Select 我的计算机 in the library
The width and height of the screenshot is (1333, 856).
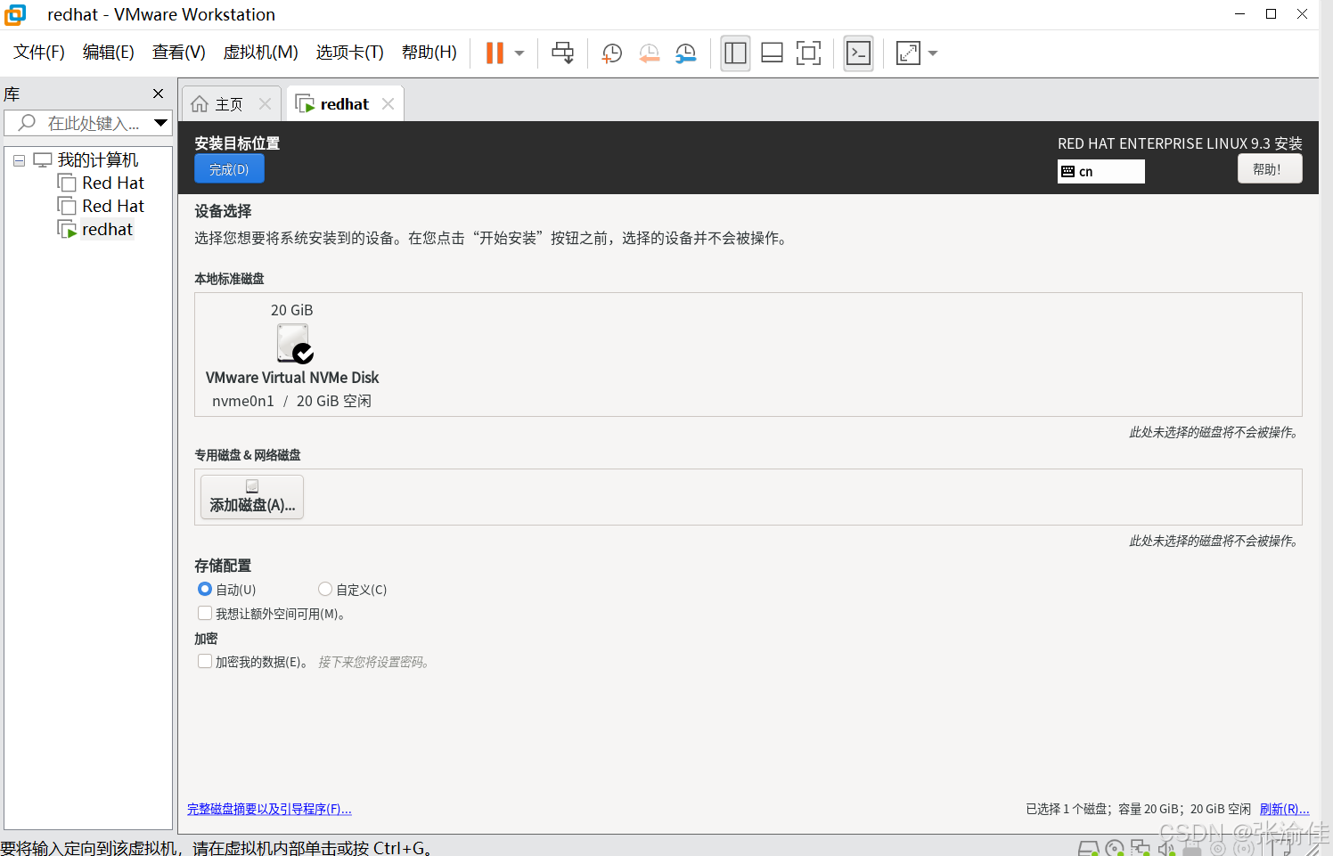point(98,160)
